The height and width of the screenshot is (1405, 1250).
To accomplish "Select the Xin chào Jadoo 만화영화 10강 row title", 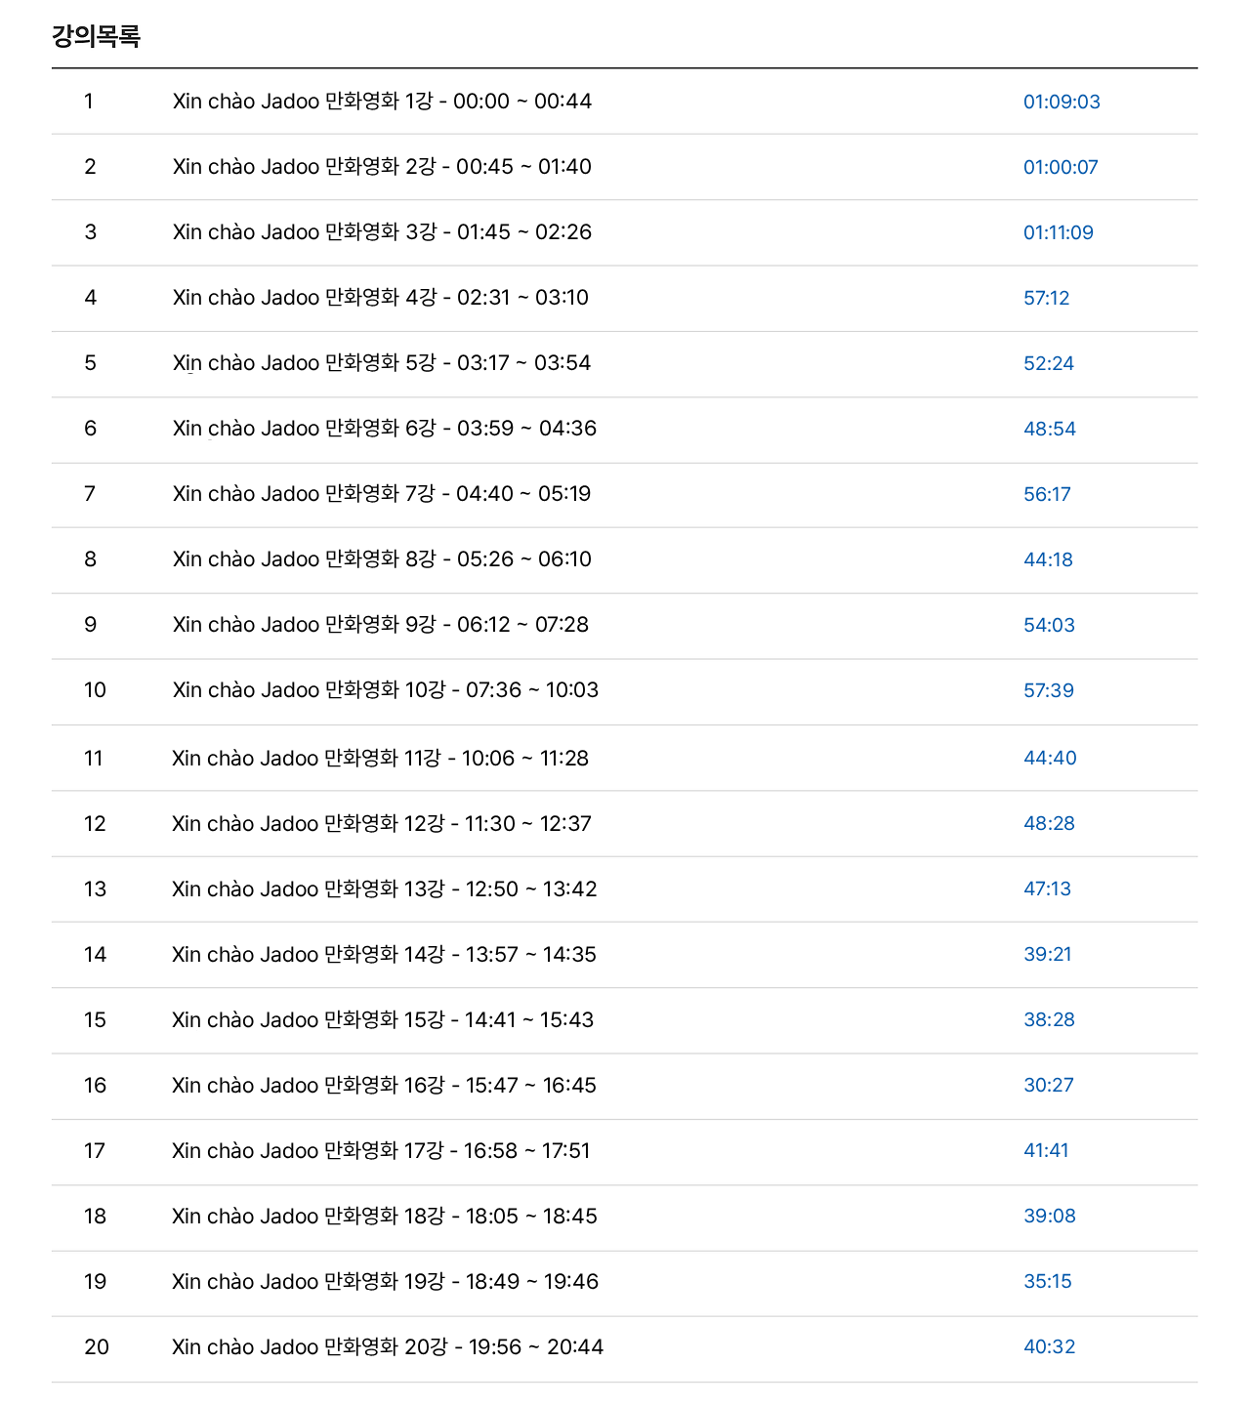I will pyautogui.click(x=385, y=690).
